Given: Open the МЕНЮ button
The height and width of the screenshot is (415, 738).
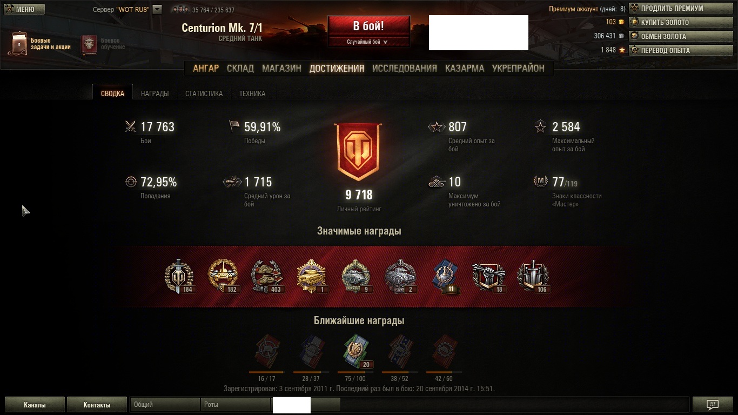Looking at the screenshot, I should click(25, 9).
